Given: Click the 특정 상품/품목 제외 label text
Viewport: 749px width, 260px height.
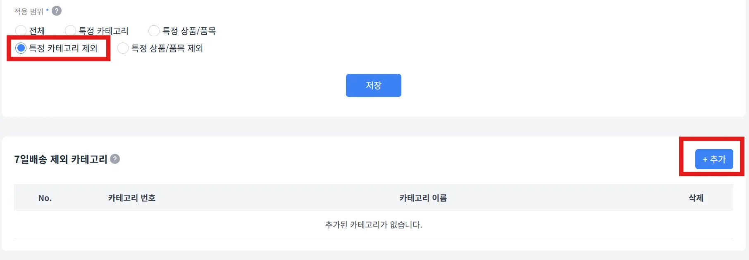Looking at the screenshot, I should pos(167,48).
